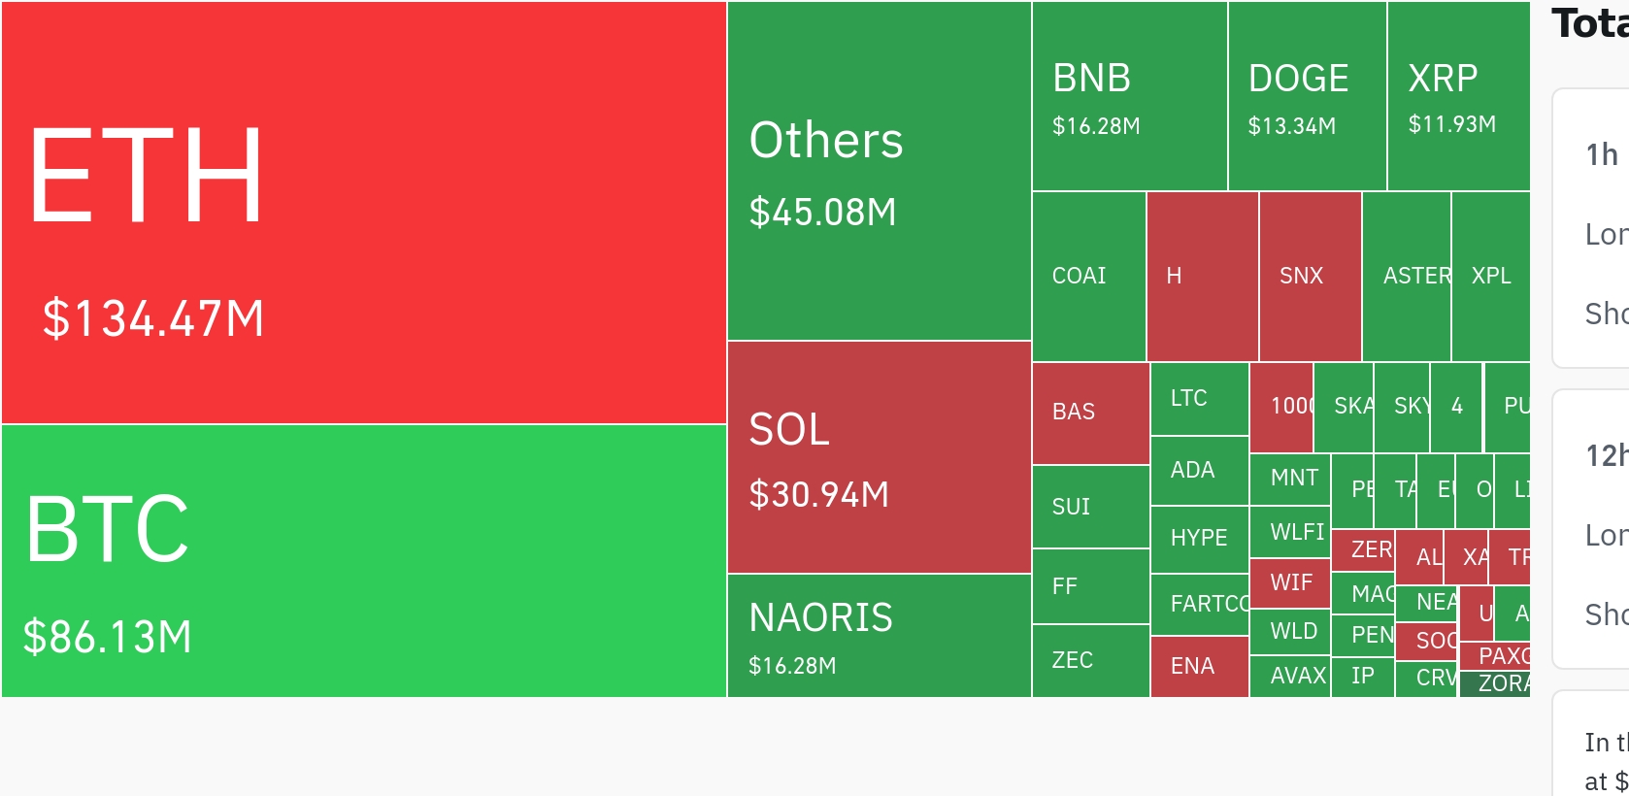
Task: Click the BNB $16.28M tile
Action: click(1129, 96)
